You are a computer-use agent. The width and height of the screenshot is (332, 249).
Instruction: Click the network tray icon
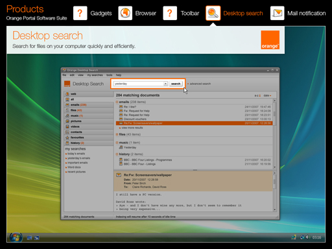point(302,237)
